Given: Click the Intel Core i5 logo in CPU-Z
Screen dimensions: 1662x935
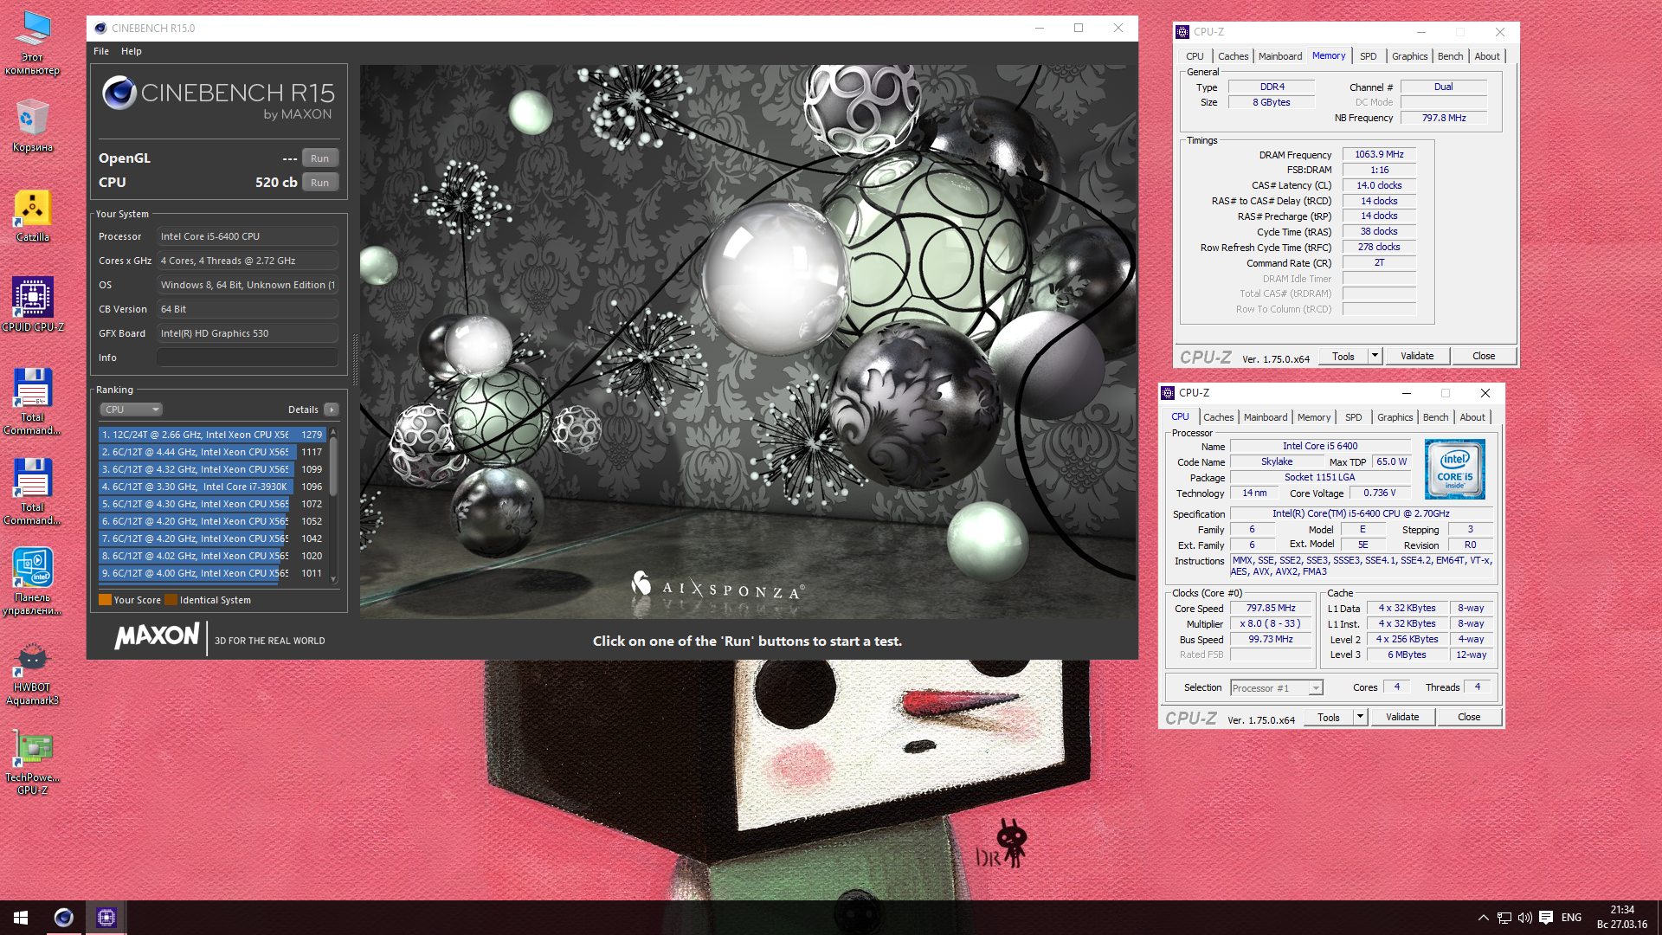Looking at the screenshot, I should pos(1455,468).
